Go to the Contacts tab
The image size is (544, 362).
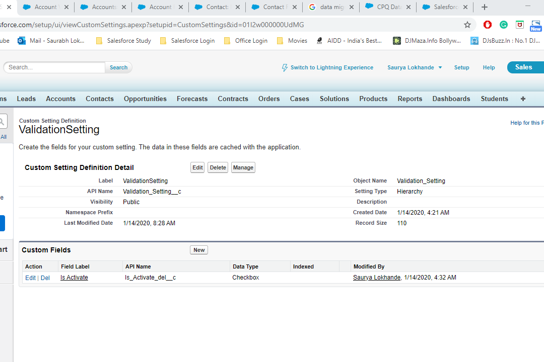click(100, 99)
